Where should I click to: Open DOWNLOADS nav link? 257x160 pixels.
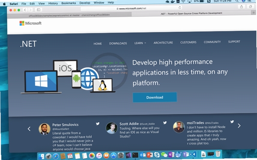[118, 43]
